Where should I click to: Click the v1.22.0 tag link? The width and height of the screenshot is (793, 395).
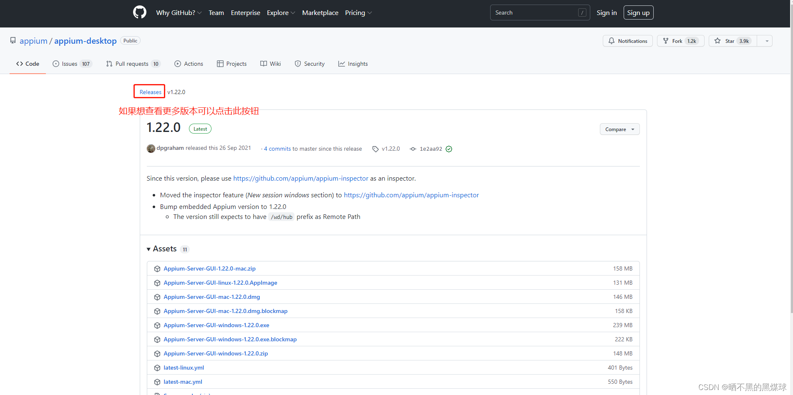pyautogui.click(x=391, y=149)
